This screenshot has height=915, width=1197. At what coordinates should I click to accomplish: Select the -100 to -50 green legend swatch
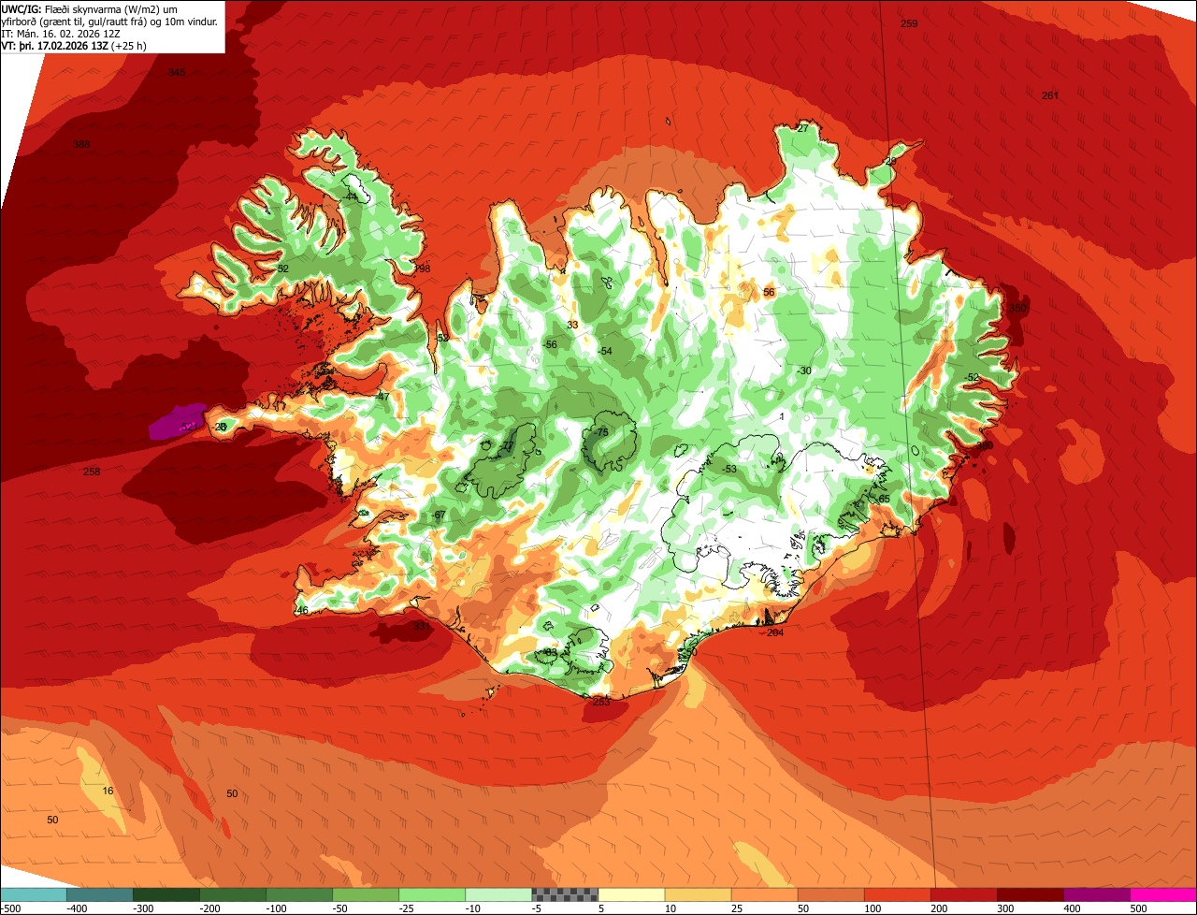pos(299,894)
